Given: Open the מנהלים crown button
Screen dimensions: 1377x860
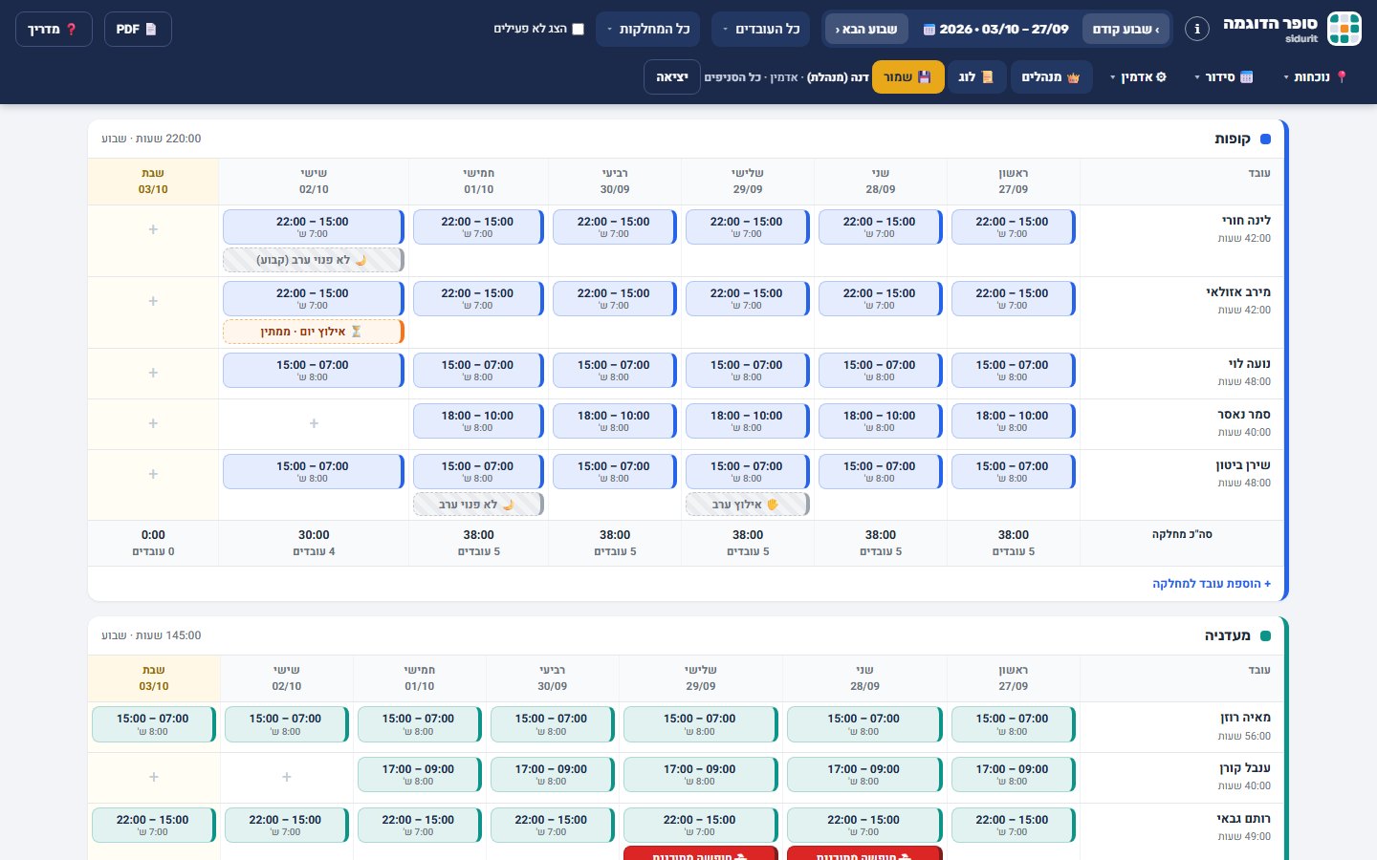Looking at the screenshot, I should (1051, 76).
